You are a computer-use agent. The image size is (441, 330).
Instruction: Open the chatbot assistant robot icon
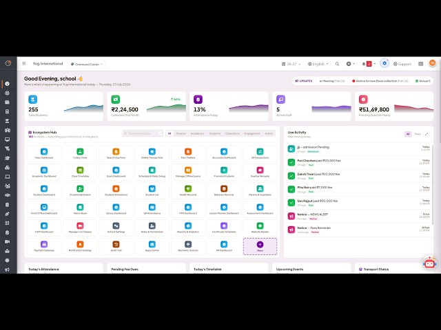(x=429, y=263)
